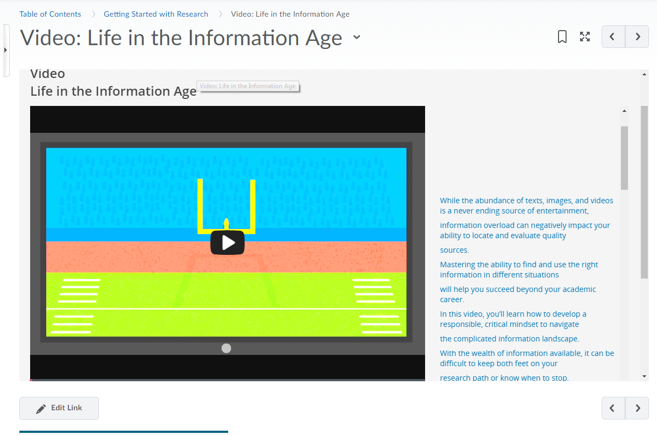Click the Edit Link button
This screenshot has width=657, height=435.
point(59,408)
